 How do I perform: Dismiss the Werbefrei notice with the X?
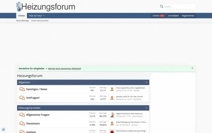click(193, 68)
